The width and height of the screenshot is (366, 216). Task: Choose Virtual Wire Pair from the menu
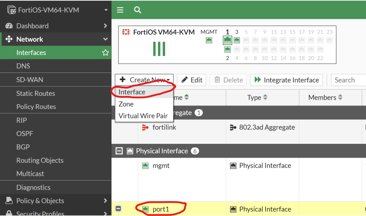point(144,116)
